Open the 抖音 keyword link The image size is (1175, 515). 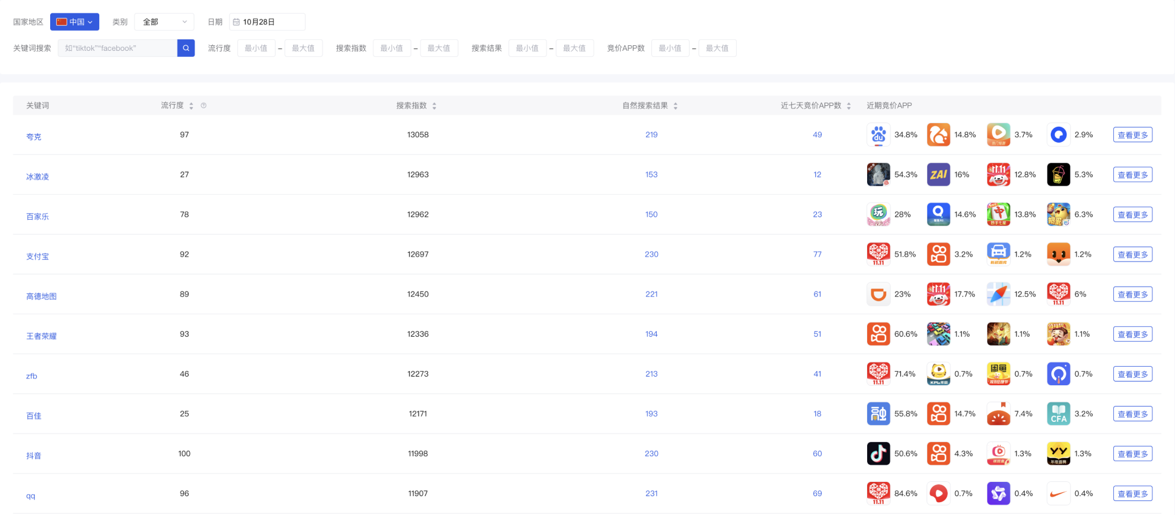tap(34, 455)
